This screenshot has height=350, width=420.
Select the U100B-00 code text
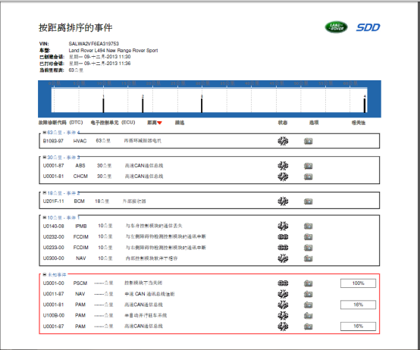(54, 315)
